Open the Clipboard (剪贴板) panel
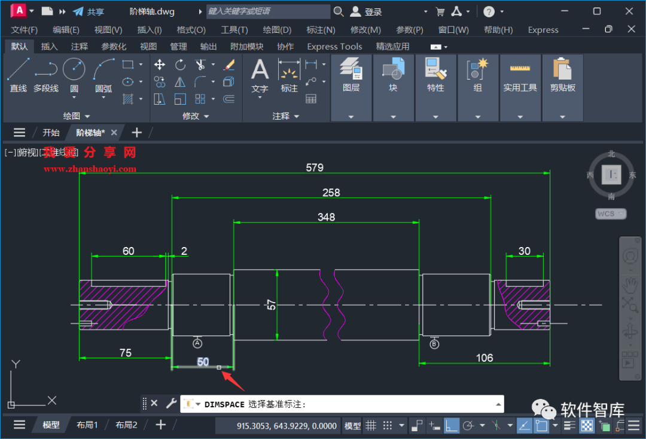646x439 pixels. click(563, 88)
